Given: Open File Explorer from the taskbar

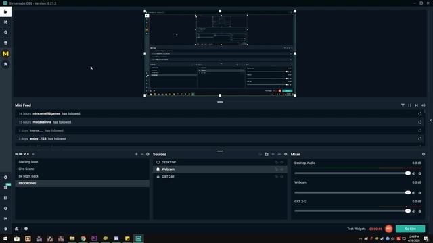Looking at the screenshot, I should click(x=72, y=238).
